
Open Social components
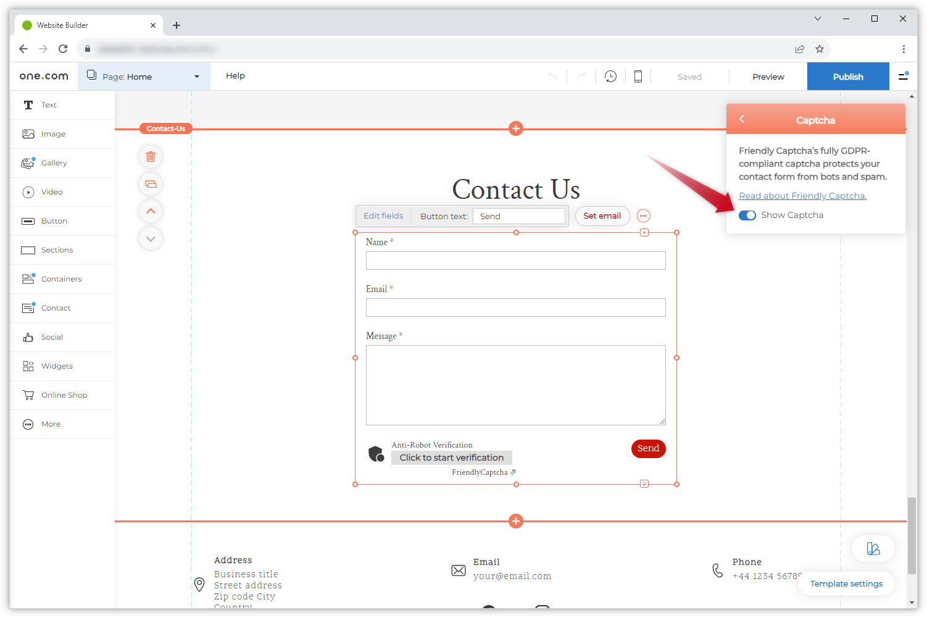pos(62,337)
